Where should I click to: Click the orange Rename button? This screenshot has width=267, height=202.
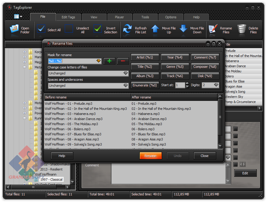coord(151,156)
